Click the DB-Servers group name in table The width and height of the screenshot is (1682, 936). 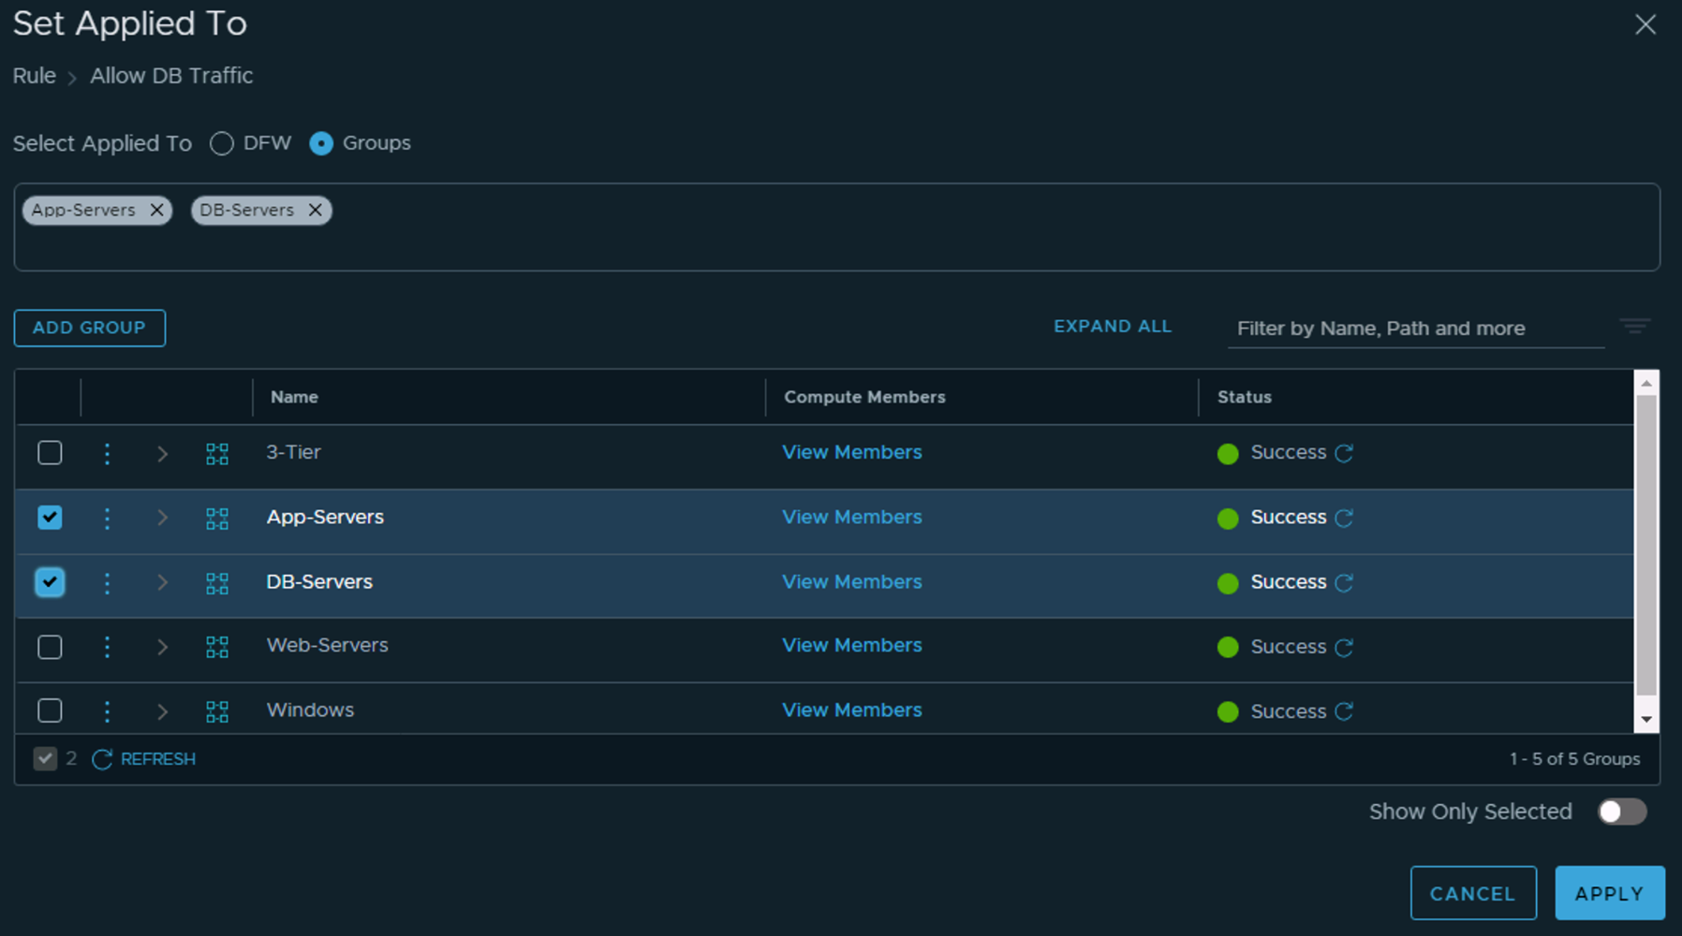[x=319, y=581]
